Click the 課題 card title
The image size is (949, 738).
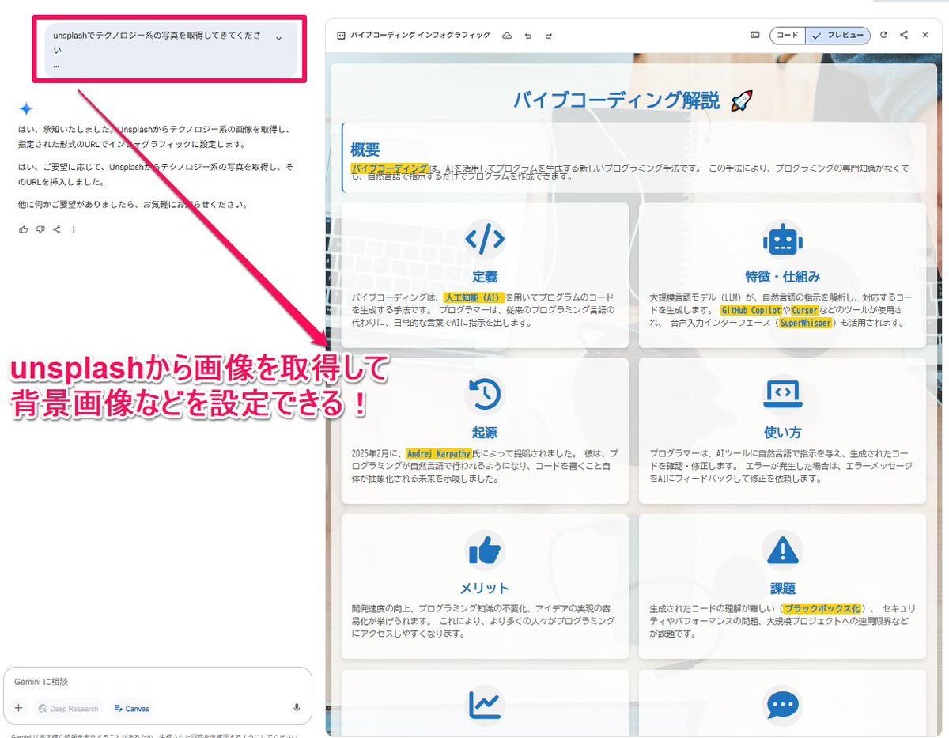tap(783, 589)
